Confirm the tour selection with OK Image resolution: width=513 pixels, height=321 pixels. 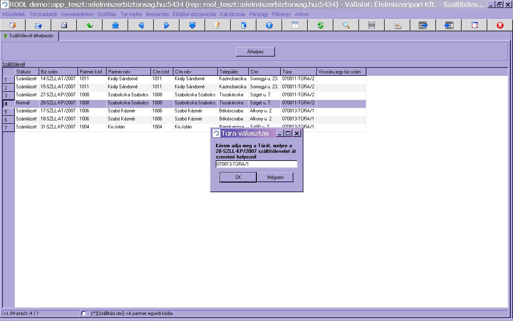pos(238,177)
